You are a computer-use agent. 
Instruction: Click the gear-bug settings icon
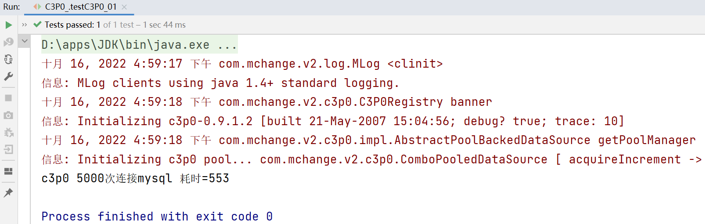[x=8, y=132]
